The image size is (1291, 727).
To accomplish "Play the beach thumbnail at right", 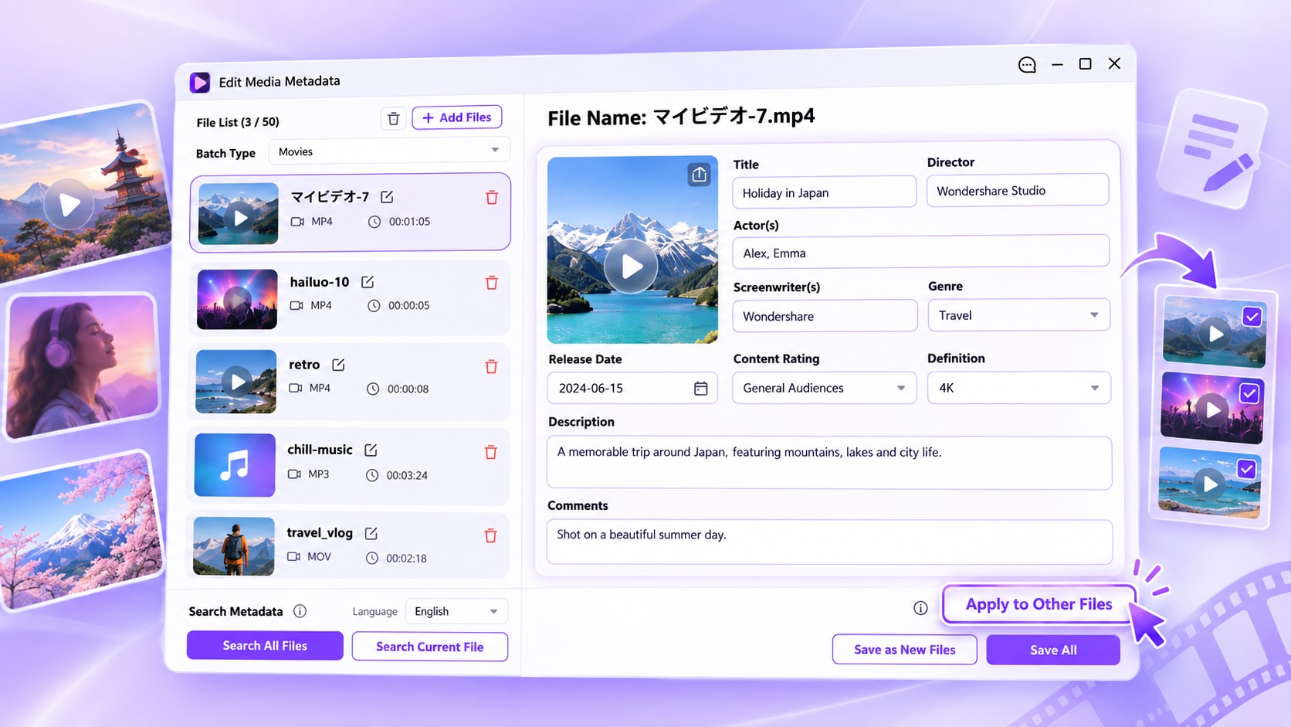I will pyautogui.click(x=1210, y=484).
